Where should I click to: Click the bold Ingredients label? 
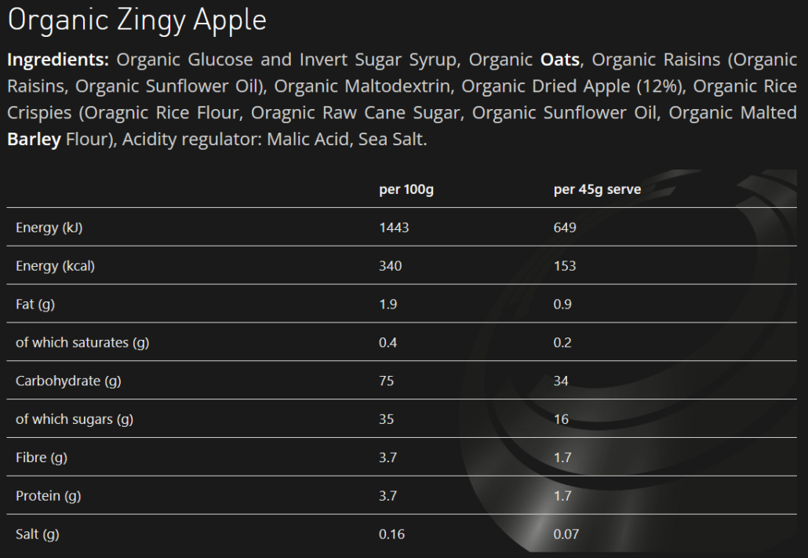point(58,60)
